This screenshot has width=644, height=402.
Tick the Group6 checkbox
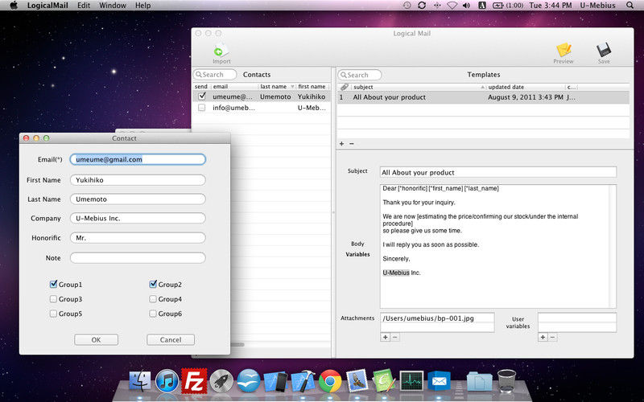[153, 314]
